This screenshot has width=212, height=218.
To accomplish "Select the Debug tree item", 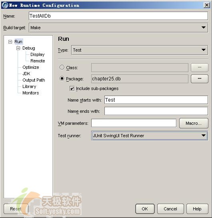I will point(29,48).
